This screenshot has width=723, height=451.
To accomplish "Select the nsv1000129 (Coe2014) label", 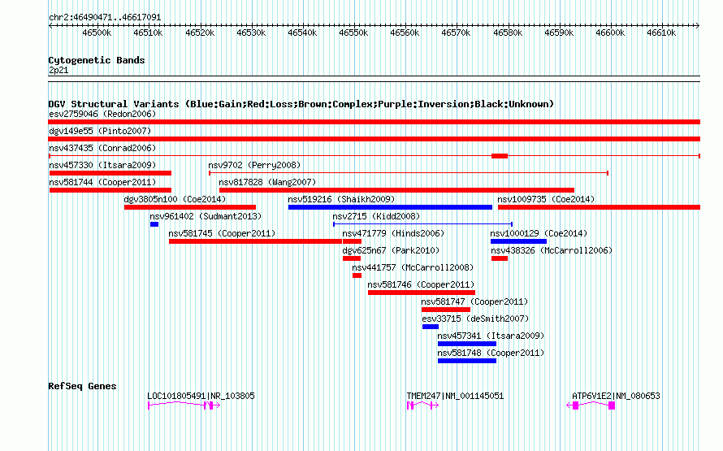I will (539, 233).
